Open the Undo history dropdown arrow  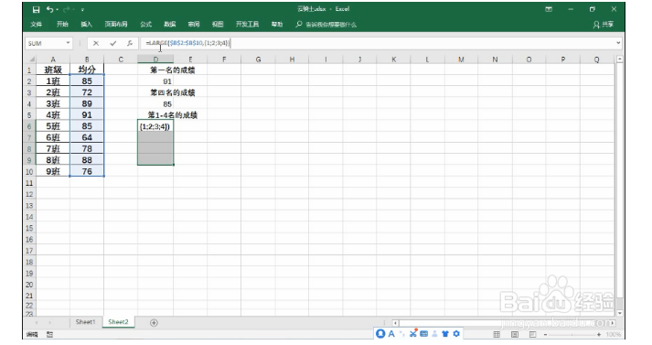57,9
